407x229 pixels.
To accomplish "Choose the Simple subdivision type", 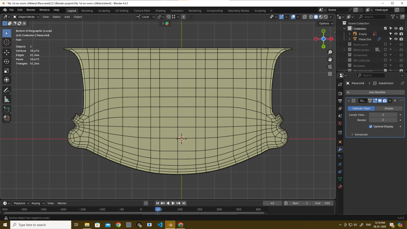I will point(389,108).
